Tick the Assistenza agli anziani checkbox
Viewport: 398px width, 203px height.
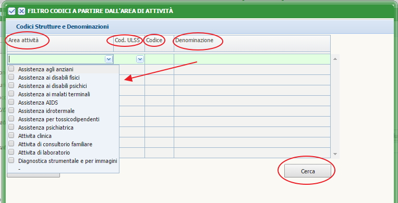click(x=11, y=68)
